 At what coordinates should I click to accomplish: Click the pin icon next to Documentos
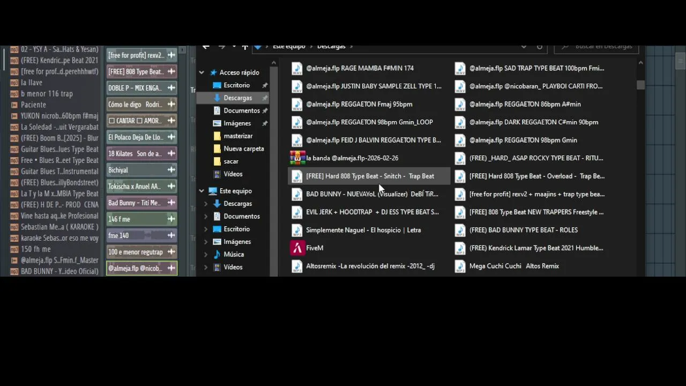(x=265, y=110)
